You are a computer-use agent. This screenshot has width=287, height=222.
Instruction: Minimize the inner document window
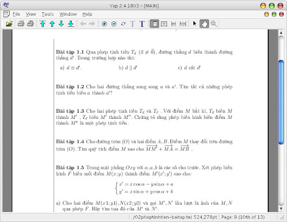coord(267,14)
